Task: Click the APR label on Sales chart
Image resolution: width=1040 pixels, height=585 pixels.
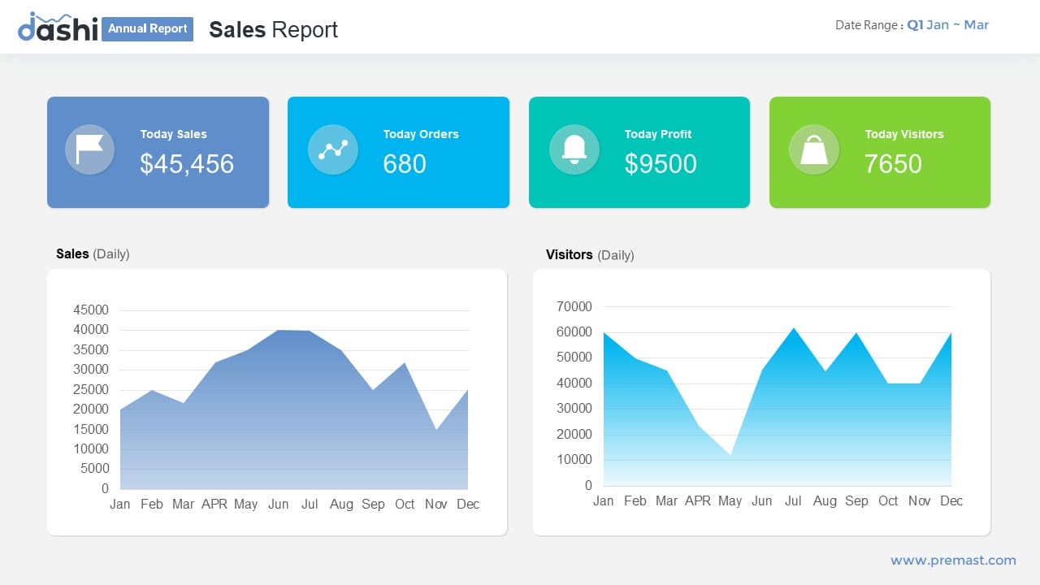Action: [214, 504]
